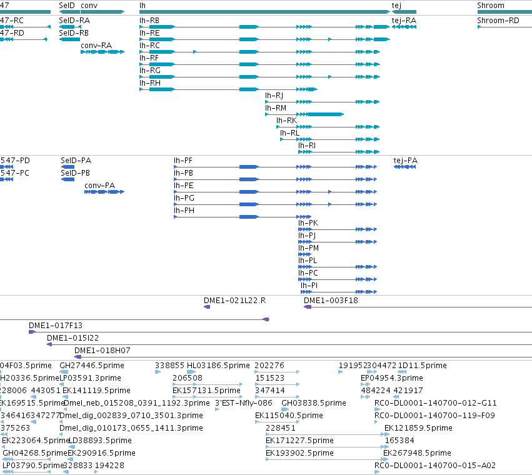Click EST label 228451
The image size is (532, 475).
[x=281, y=428]
